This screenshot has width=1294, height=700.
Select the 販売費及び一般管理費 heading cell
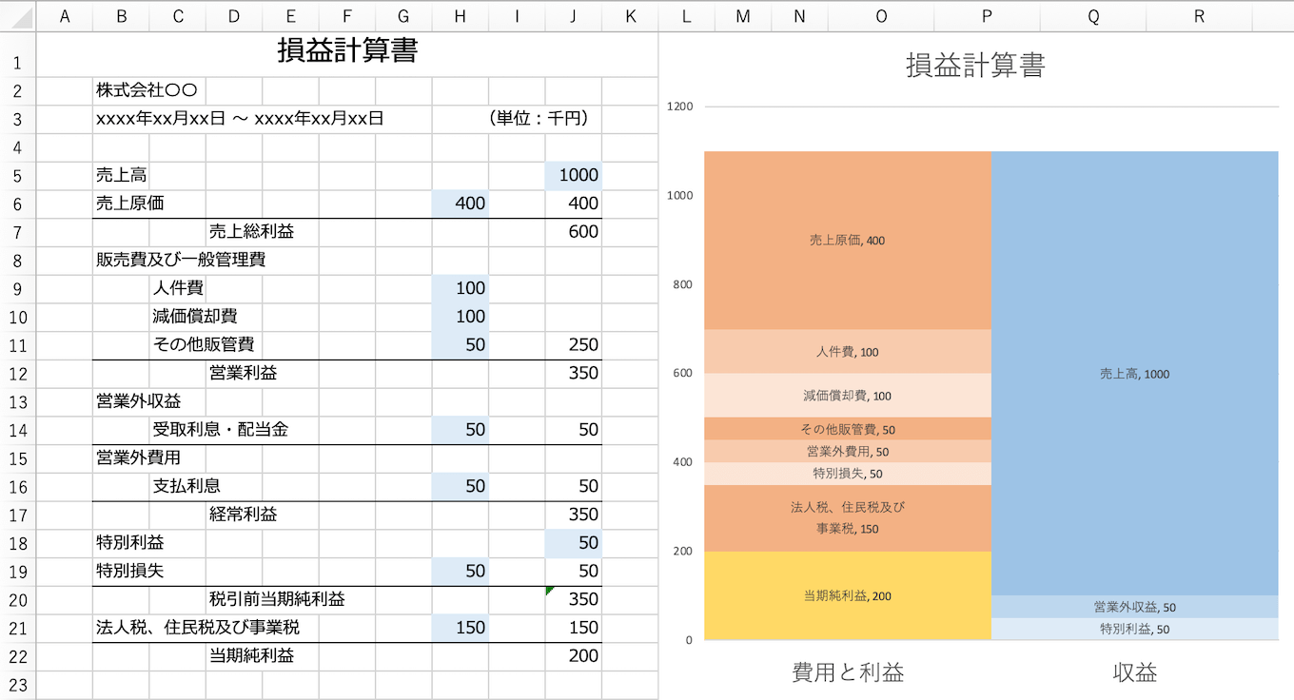[180, 261]
